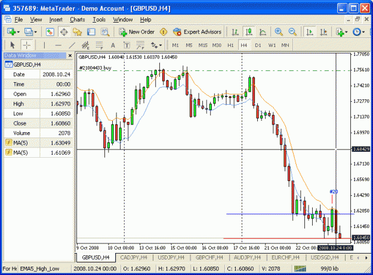The height and width of the screenshot is (275, 373).
Task: Open the Indicators list toolbar icon
Action: click(x=340, y=32)
